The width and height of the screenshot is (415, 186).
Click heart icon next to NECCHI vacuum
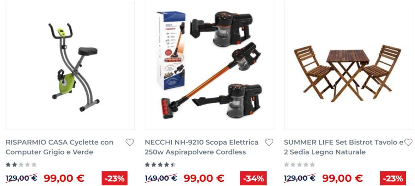(x=269, y=142)
